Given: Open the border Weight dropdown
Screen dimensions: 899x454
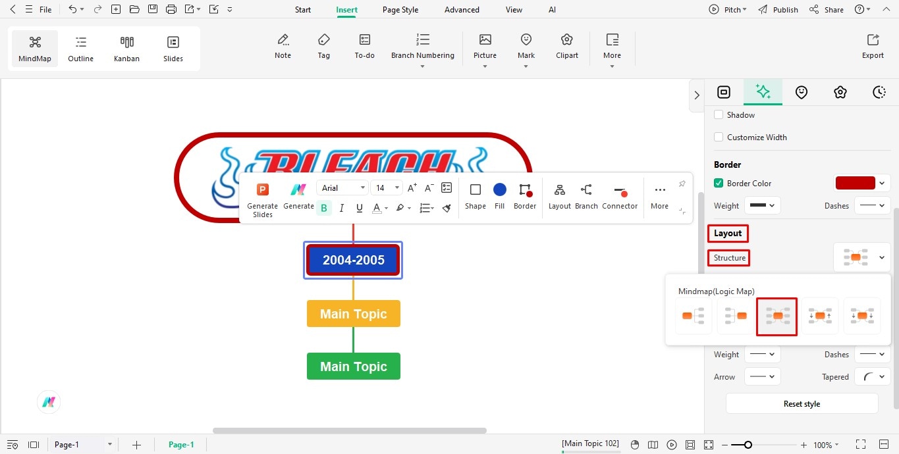Looking at the screenshot, I should click(x=763, y=205).
